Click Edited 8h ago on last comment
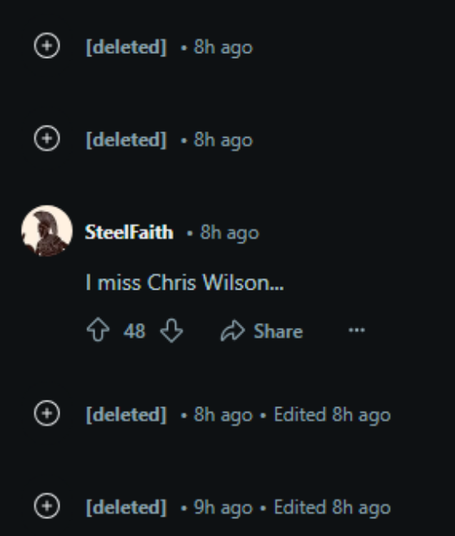455x536 pixels. coord(332,507)
